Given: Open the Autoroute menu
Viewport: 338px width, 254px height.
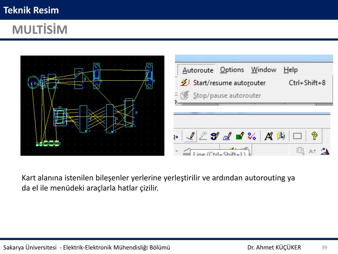Looking at the screenshot, I should 198,70.
